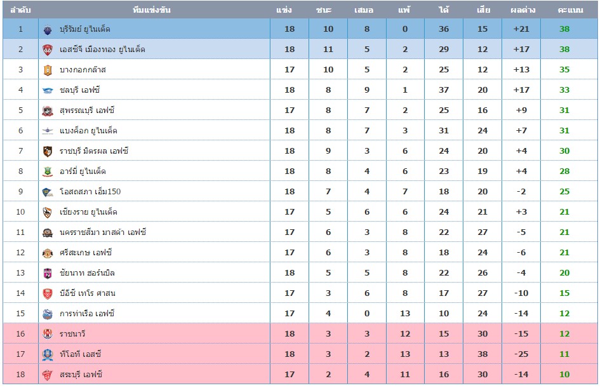Click the เอสซีจี เมืองทอง ยูไนเต็ด crest icon

pyautogui.click(x=48, y=50)
